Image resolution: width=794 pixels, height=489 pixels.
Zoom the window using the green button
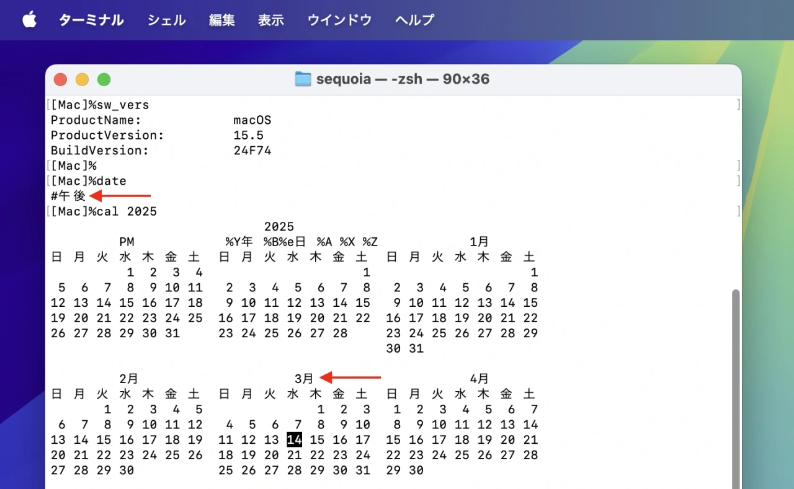[x=104, y=79]
